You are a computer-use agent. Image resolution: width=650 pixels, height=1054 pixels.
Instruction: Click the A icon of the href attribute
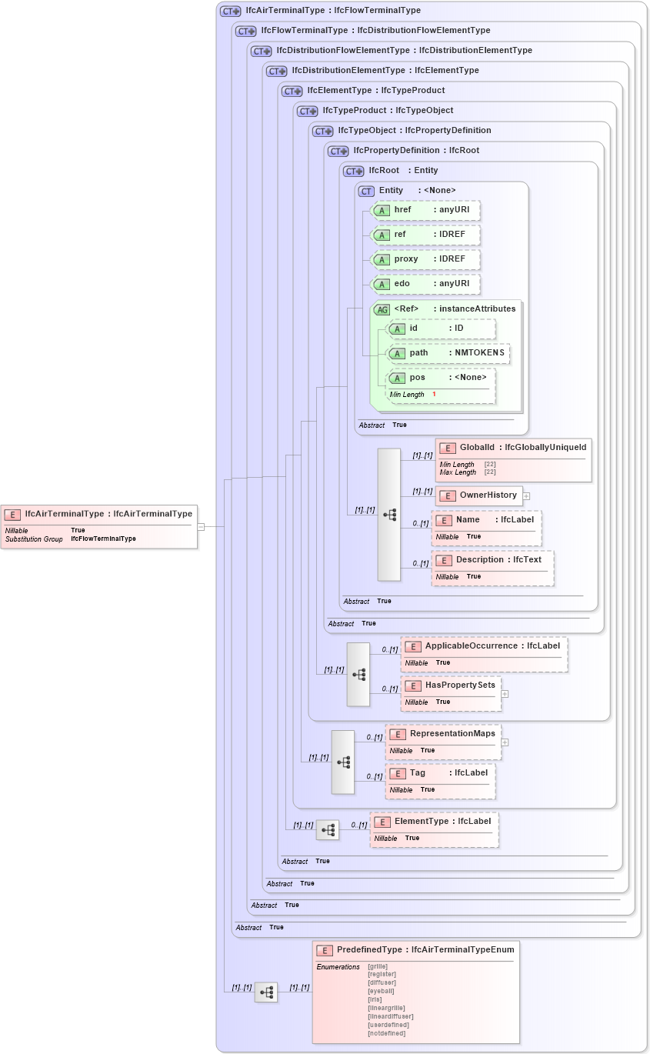(381, 210)
